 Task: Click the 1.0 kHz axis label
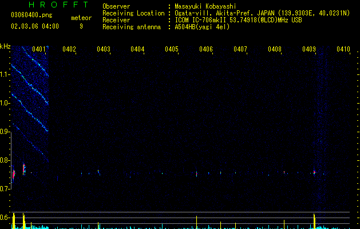coord(5,103)
